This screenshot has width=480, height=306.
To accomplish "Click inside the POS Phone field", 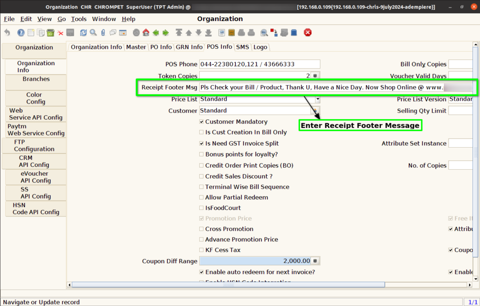I will pos(260,64).
